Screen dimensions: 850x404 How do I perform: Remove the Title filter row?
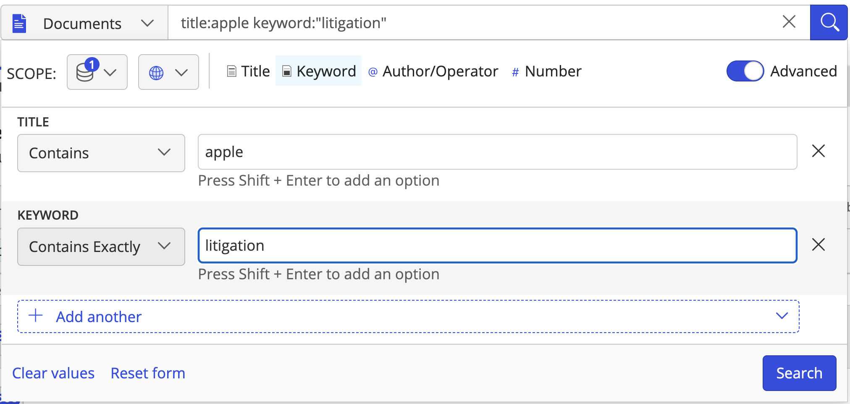[x=818, y=151]
